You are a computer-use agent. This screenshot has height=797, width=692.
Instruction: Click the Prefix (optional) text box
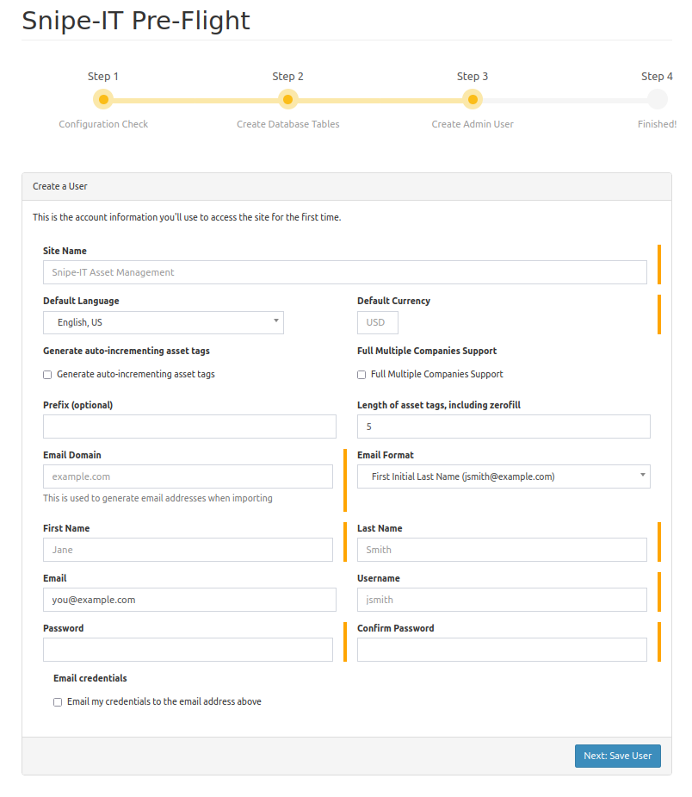[189, 427]
